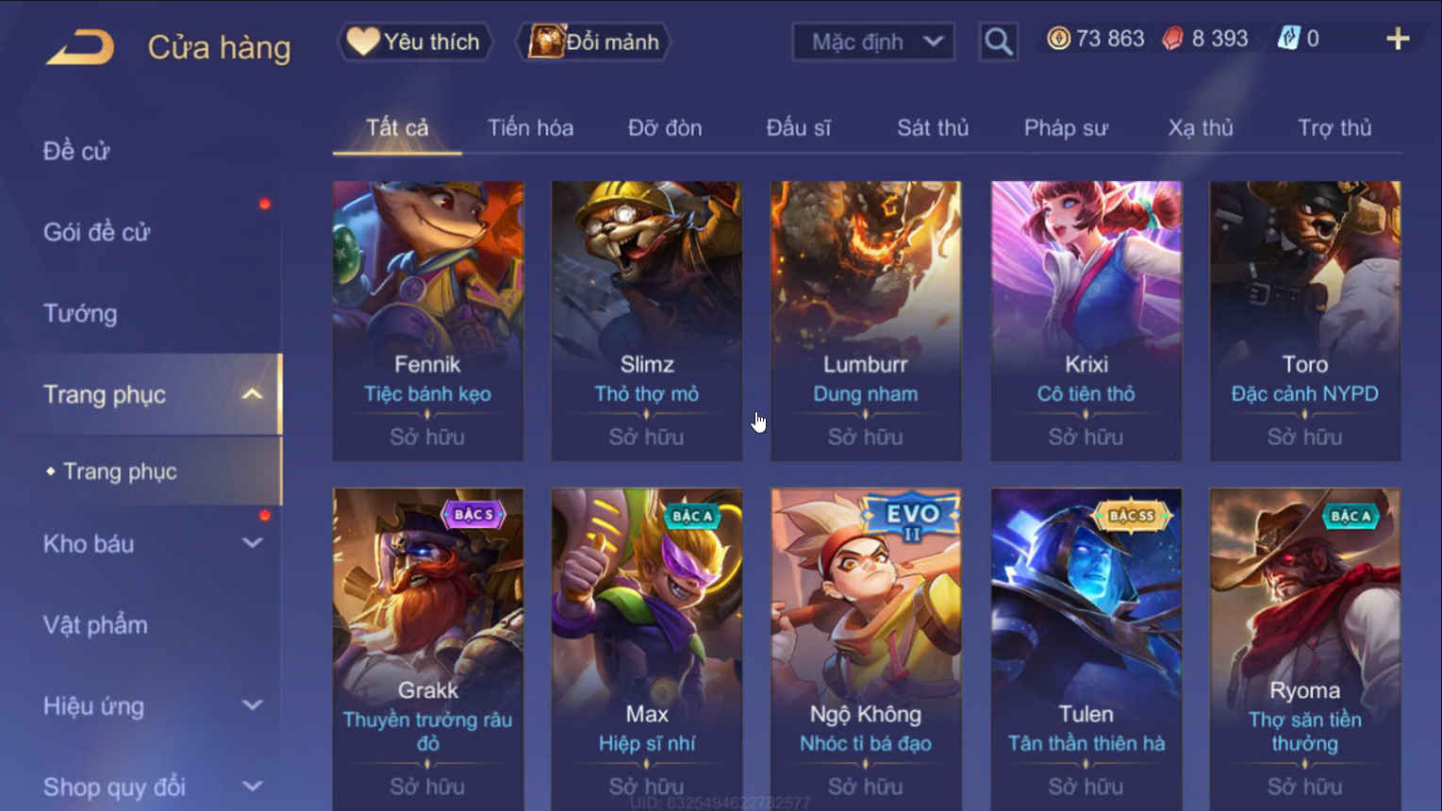
Task: Open the Mặc định sort dropdown
Action: [873, 41]
